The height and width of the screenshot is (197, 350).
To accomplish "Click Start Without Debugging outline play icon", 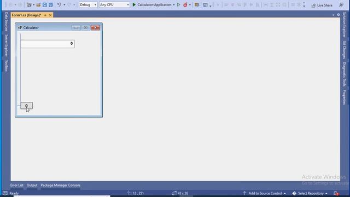I will [x=179, y=5].
